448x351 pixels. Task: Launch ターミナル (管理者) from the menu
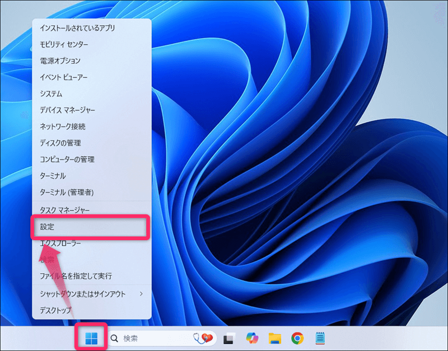67,193
